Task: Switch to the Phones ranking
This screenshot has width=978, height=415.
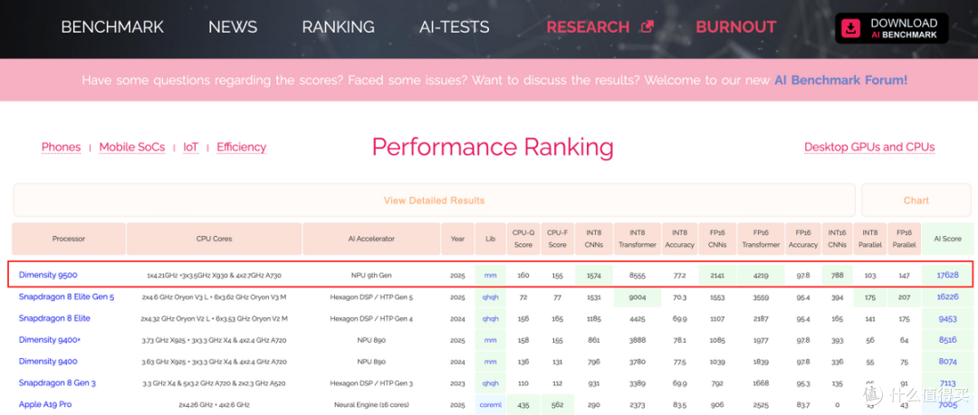Action: (62, 147)
